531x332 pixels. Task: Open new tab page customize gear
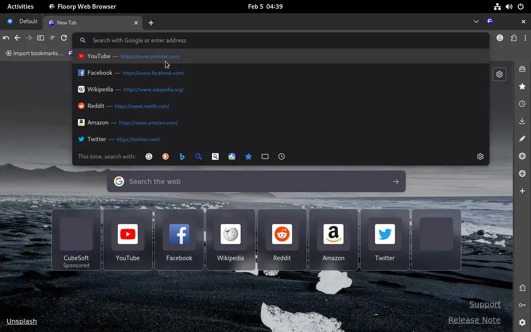(x=499, y=74)
